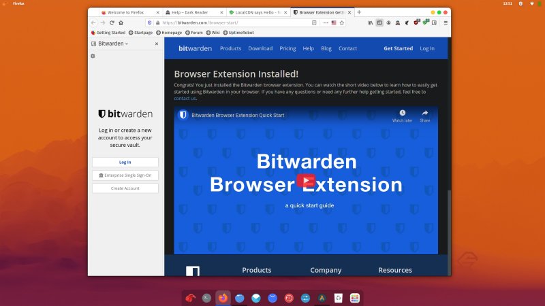Open the mail envelope app in the dock
This screenshot has width=545, height=306.
256,298
